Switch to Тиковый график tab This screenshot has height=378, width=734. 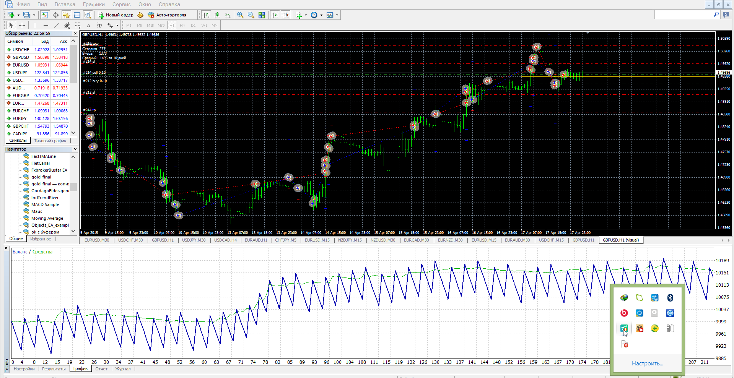pos(50,141)
